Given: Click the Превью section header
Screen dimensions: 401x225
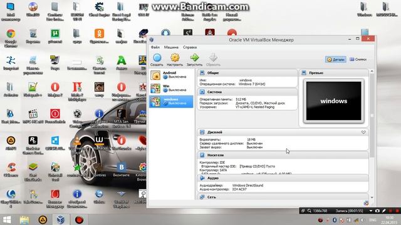Looking at the screenshot, I should [334, 73].
